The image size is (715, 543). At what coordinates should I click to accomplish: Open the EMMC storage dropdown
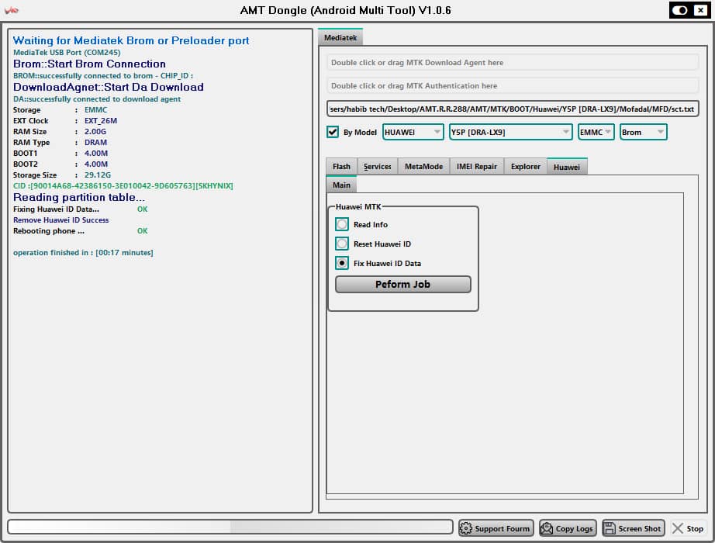point(596,133)
